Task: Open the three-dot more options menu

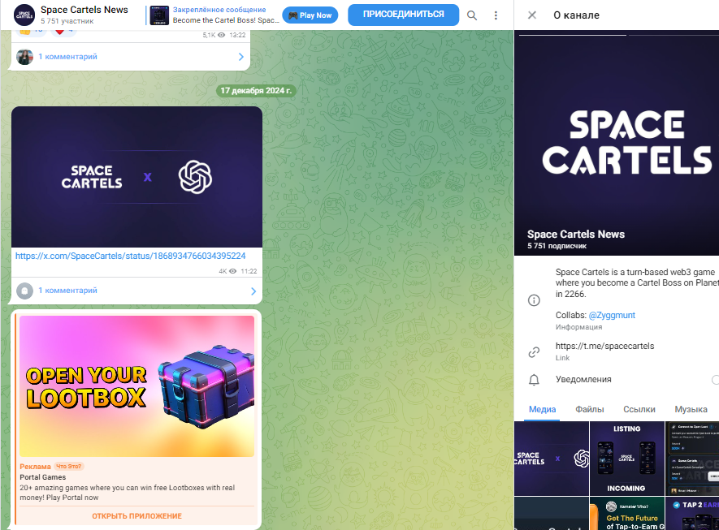Action: [x=496, y=15]
